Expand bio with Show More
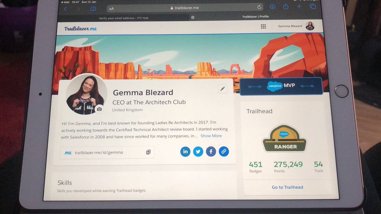The height and width of the screenshot is (214, 381). pyautogui.click(x=211, y=136)
